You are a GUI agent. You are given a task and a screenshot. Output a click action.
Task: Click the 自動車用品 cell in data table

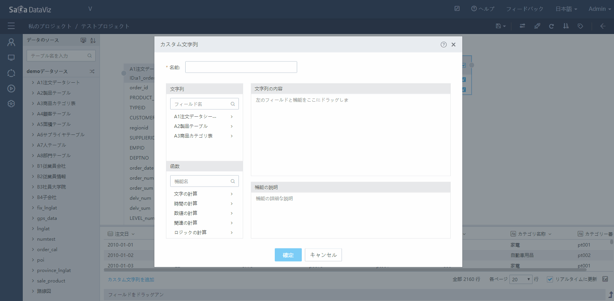(x=522, y=255)
